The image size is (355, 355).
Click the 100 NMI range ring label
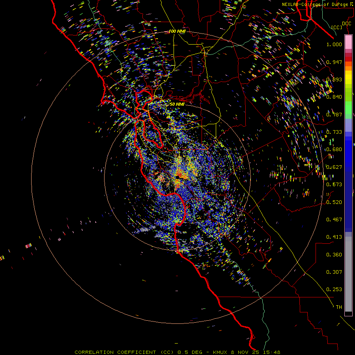(177, 31)
